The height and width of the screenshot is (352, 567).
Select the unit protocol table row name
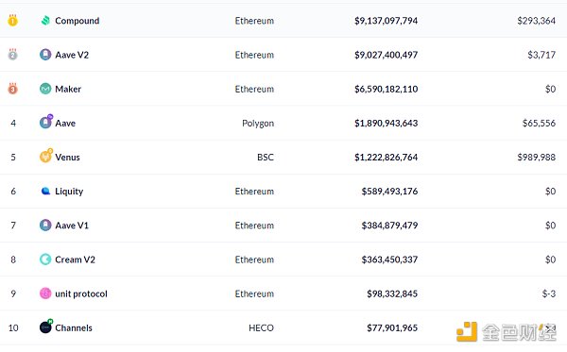coord(81,293)
